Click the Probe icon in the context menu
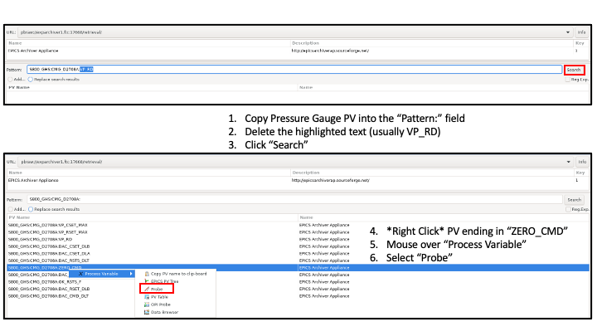The height and width of the screenshot is (336, 597). click(145, 289)
